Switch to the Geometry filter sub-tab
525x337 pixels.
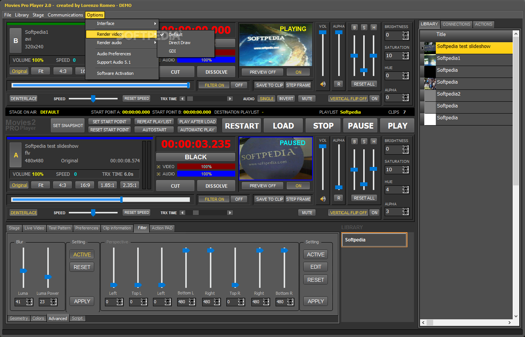(x=19, y=318)
